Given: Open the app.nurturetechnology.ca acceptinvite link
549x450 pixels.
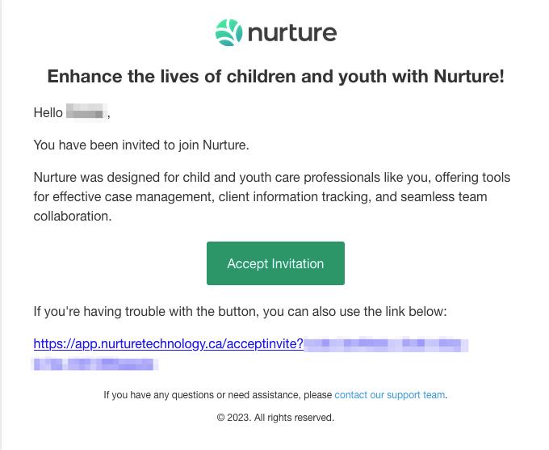Looking at the screenshot, I should (x=168, y=343).
